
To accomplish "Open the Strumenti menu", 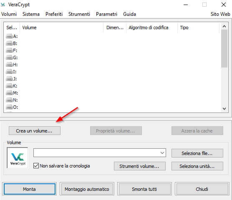I will 79,14.
